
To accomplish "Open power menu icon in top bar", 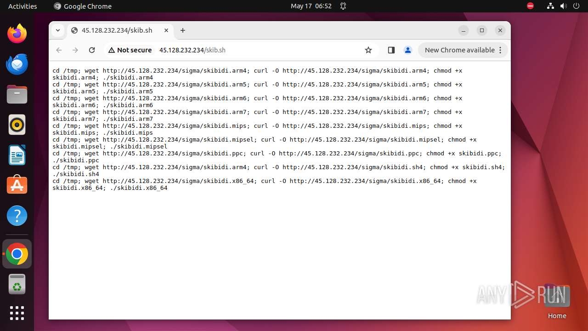I will click(x=576, y=6).
